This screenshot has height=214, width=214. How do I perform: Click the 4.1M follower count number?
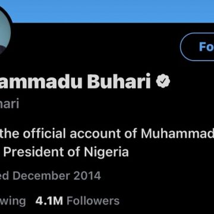[x=49, y=201]
